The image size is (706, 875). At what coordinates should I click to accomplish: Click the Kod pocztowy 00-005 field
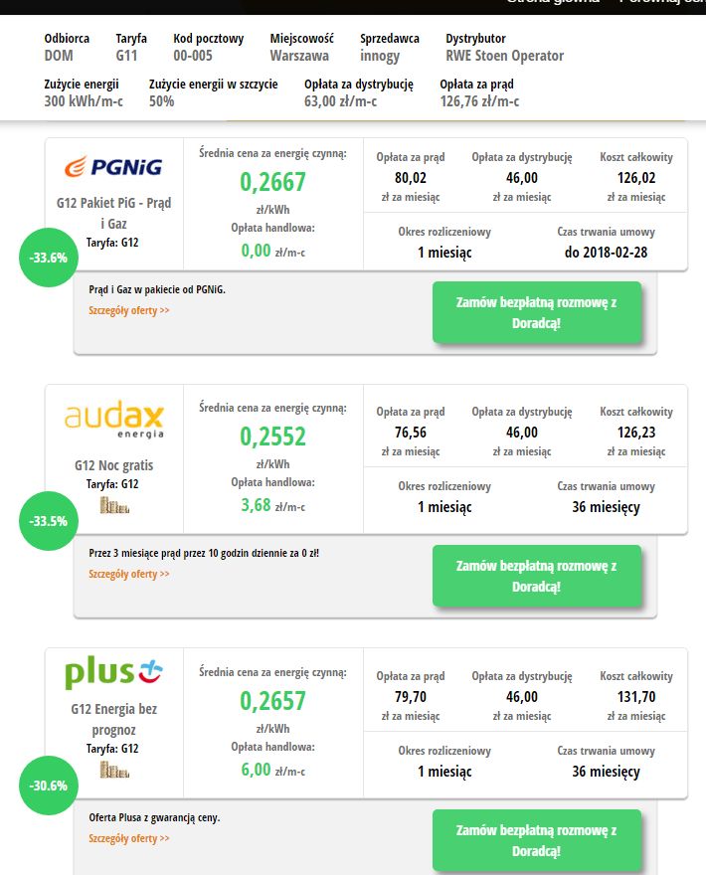point(208,47)
